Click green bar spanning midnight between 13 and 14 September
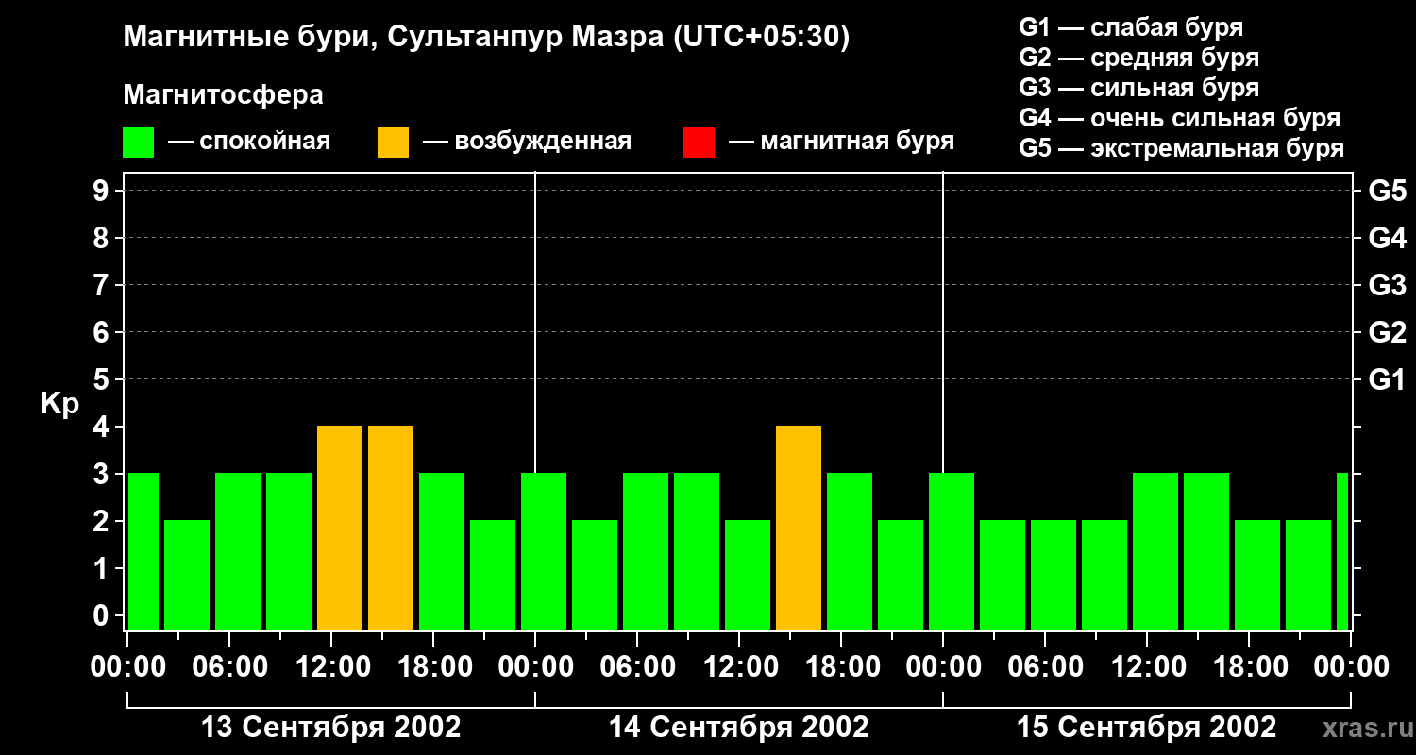The width and height of the screenshot is (1416, 755). [x=544, y=552]
